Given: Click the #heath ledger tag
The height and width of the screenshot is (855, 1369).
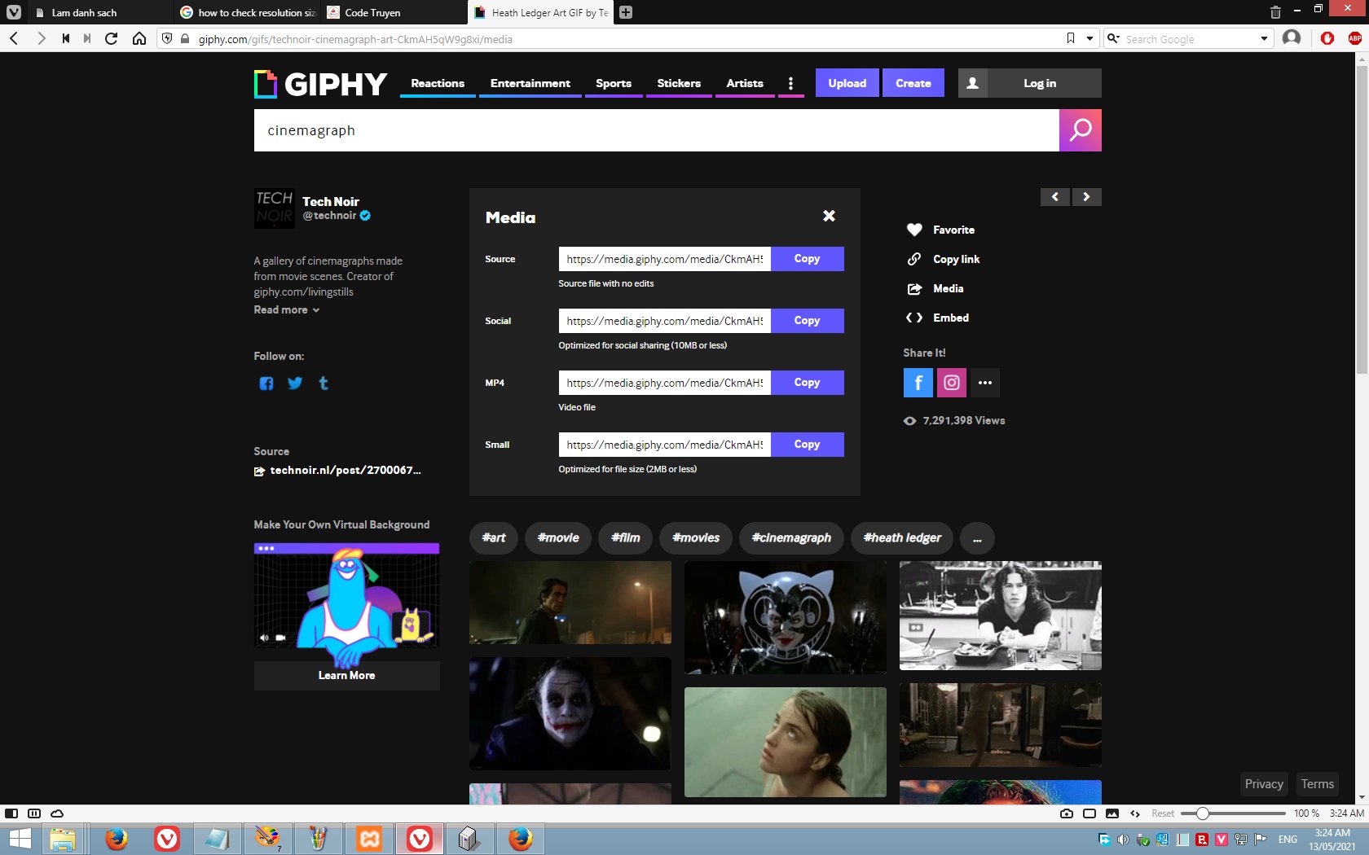Looking at the screenshot, I should click(x=902, y=538).
